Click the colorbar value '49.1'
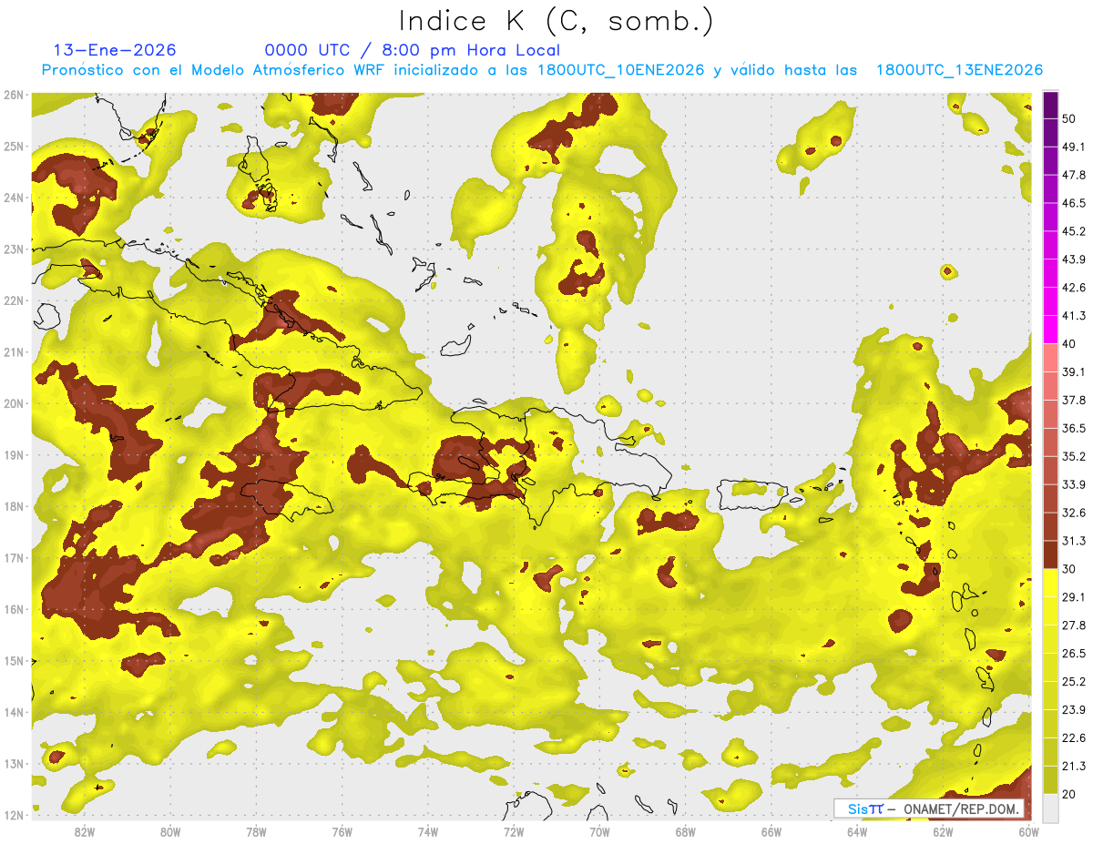 (x=1073, y=147)
